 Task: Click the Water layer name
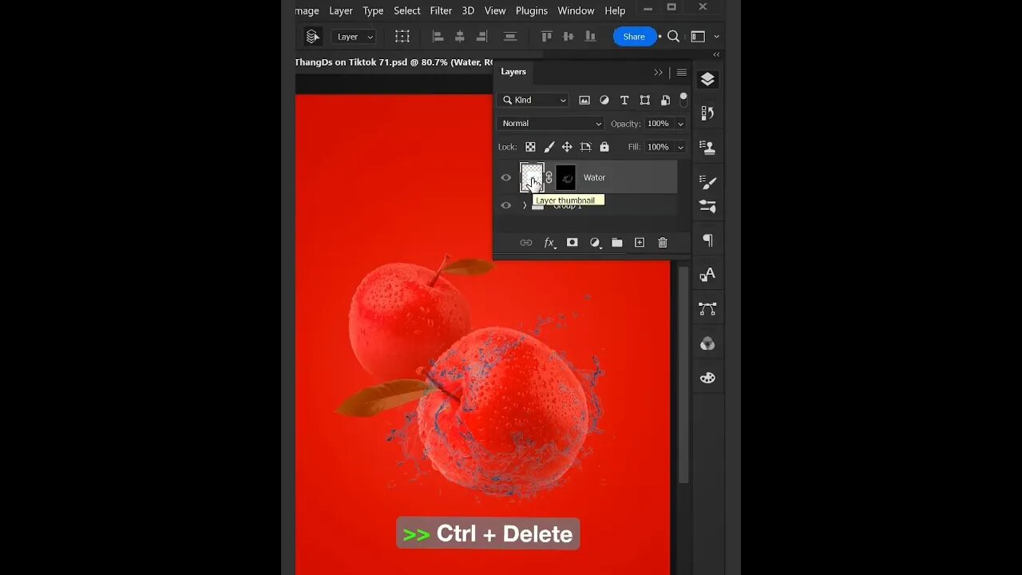594,177
